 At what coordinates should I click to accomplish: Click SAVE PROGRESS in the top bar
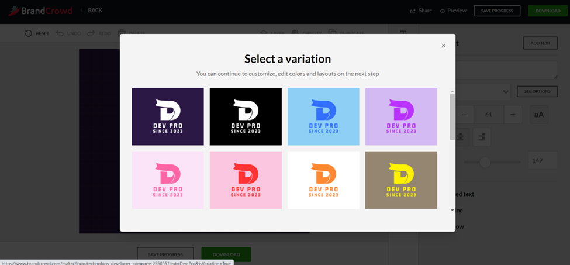point(497,11)
